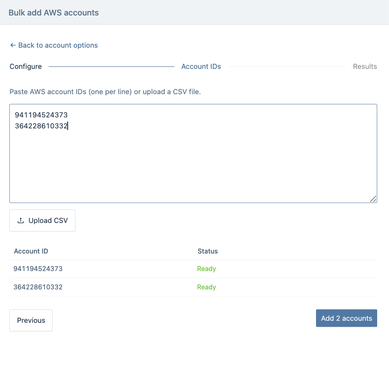Click the Paste AWS account IDs instruction text
Image resolution: width=389 pixels, height=366 pixels.
tap(105, 92)
